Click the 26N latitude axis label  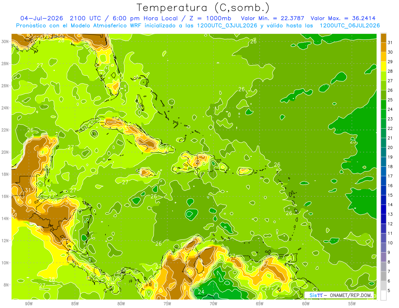click(x=5, y=85)
